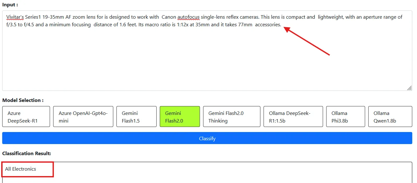Choose the Azure OpenAI-Gpt4o-mini model
The height and width of the screenshot is (183, 417).
(83, 117)
